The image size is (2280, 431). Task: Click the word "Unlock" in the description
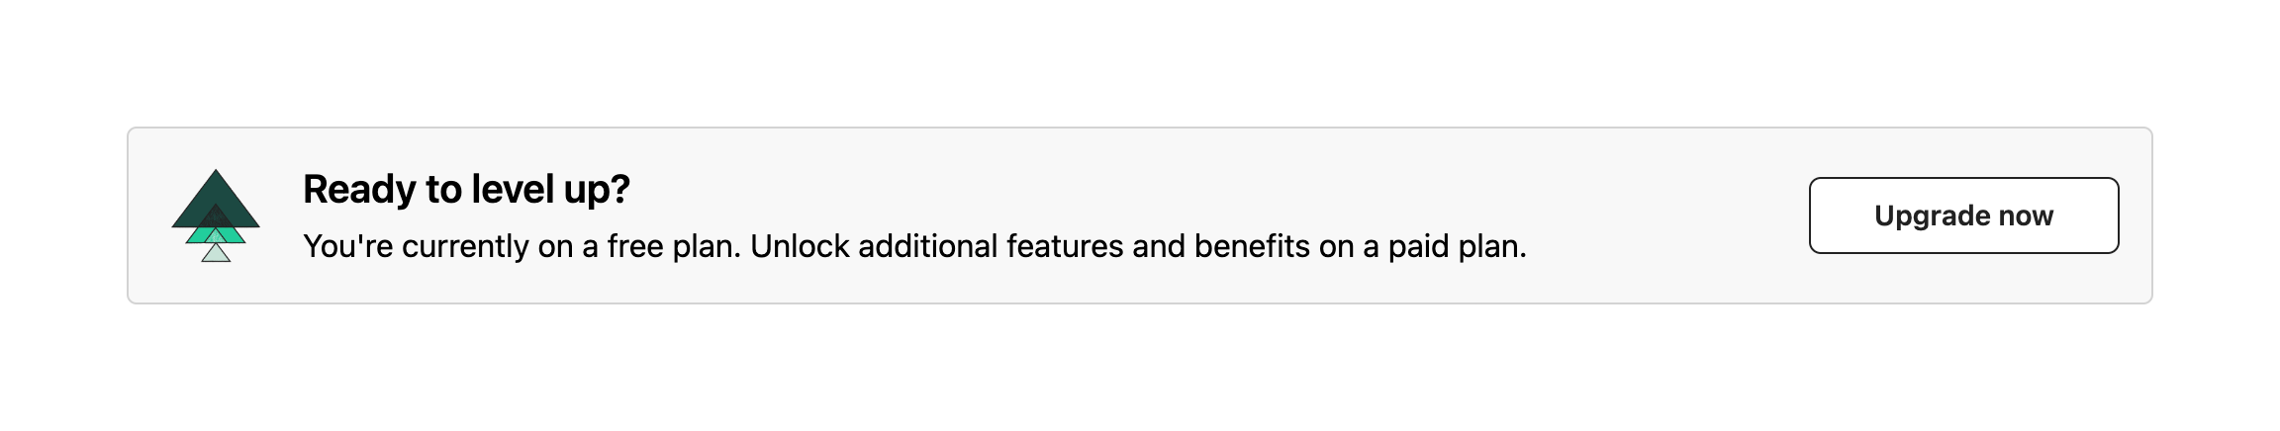click(x=800, y=246)
